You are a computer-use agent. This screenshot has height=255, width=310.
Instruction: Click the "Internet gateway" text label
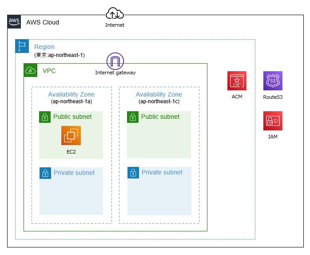(x=115, y=73)
